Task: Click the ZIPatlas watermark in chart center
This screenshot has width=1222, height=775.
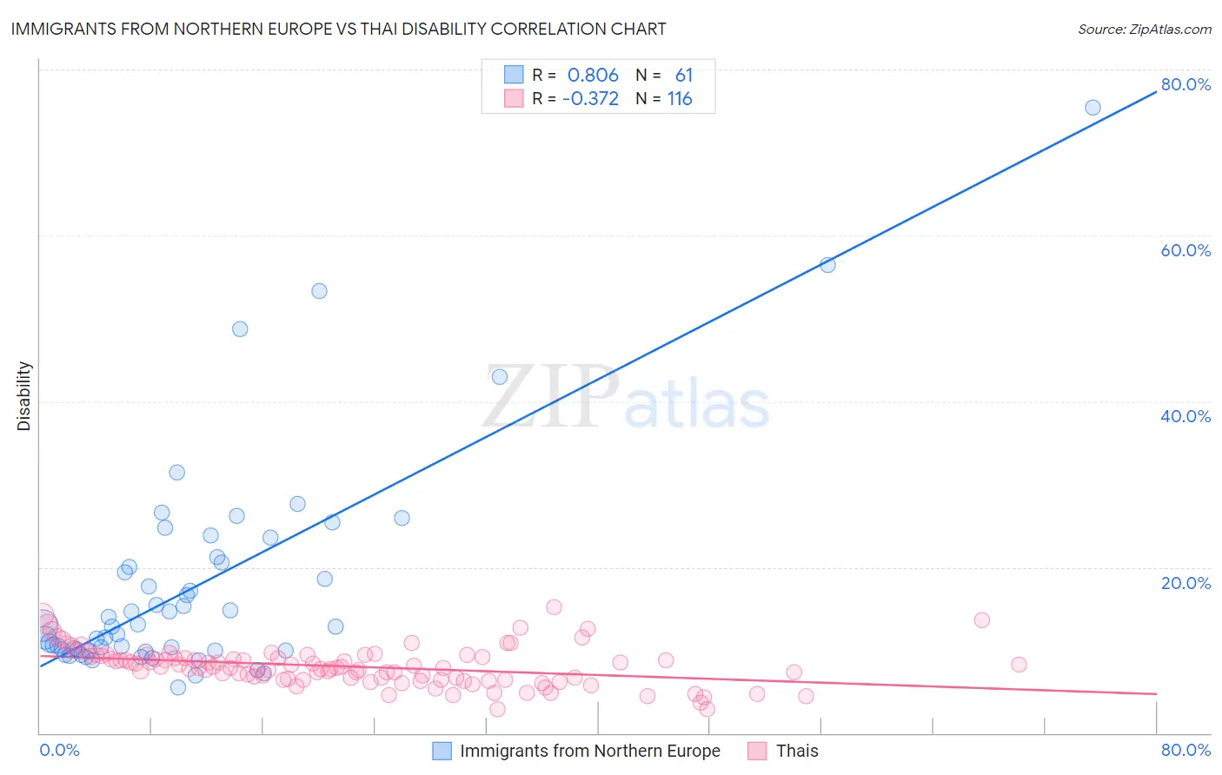Action: pyautogui.click(x=627, y=399)
